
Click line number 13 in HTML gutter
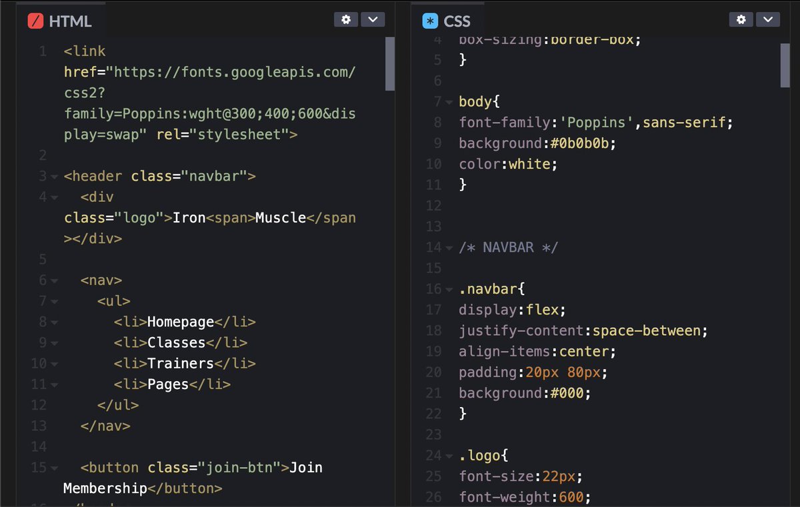tap(38, 426)
